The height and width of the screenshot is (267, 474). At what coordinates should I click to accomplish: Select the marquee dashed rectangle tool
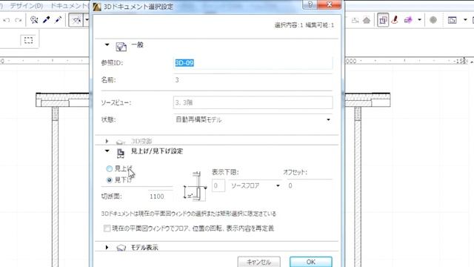tap(28, 40)
